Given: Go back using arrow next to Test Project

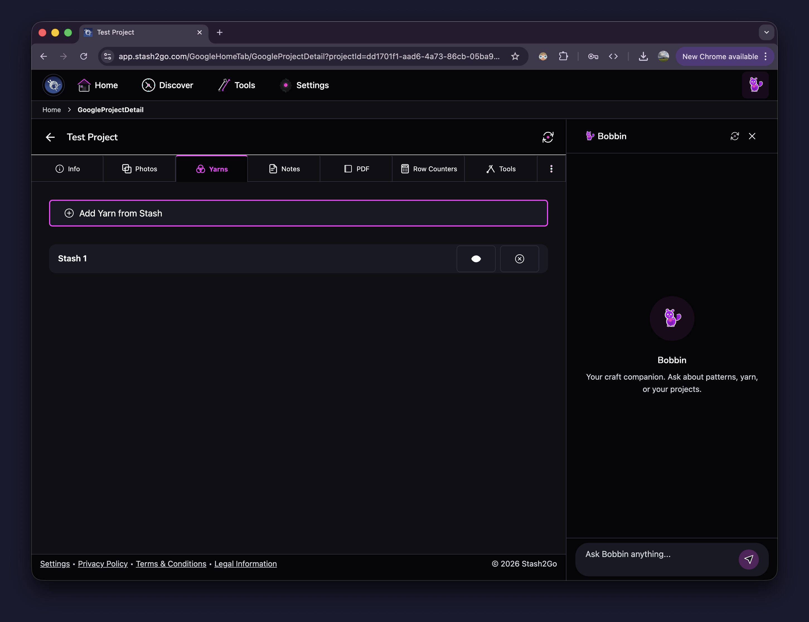Looking at the screenshot, I should [x=50, y=137].
